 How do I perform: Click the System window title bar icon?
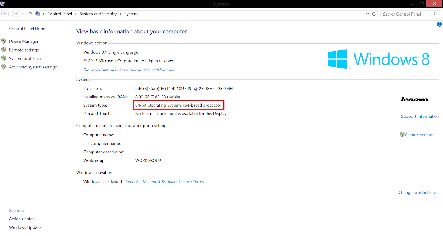pyautogui.click(x=2, y=4)
